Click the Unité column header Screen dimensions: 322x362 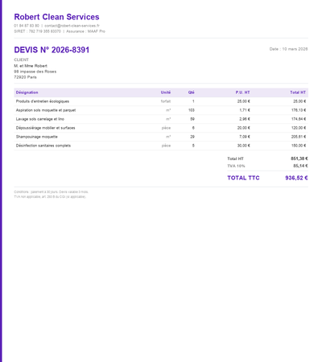click(x=166, y=93)
